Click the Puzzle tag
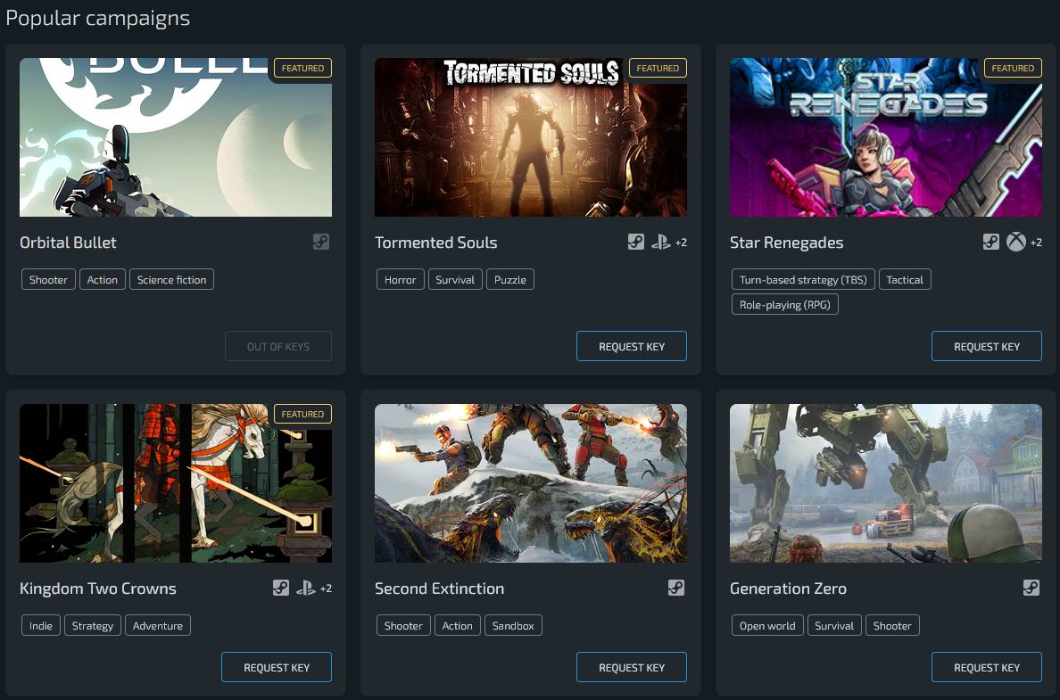The width and height of the screenshot is (1060, 700). click(510, 279)
